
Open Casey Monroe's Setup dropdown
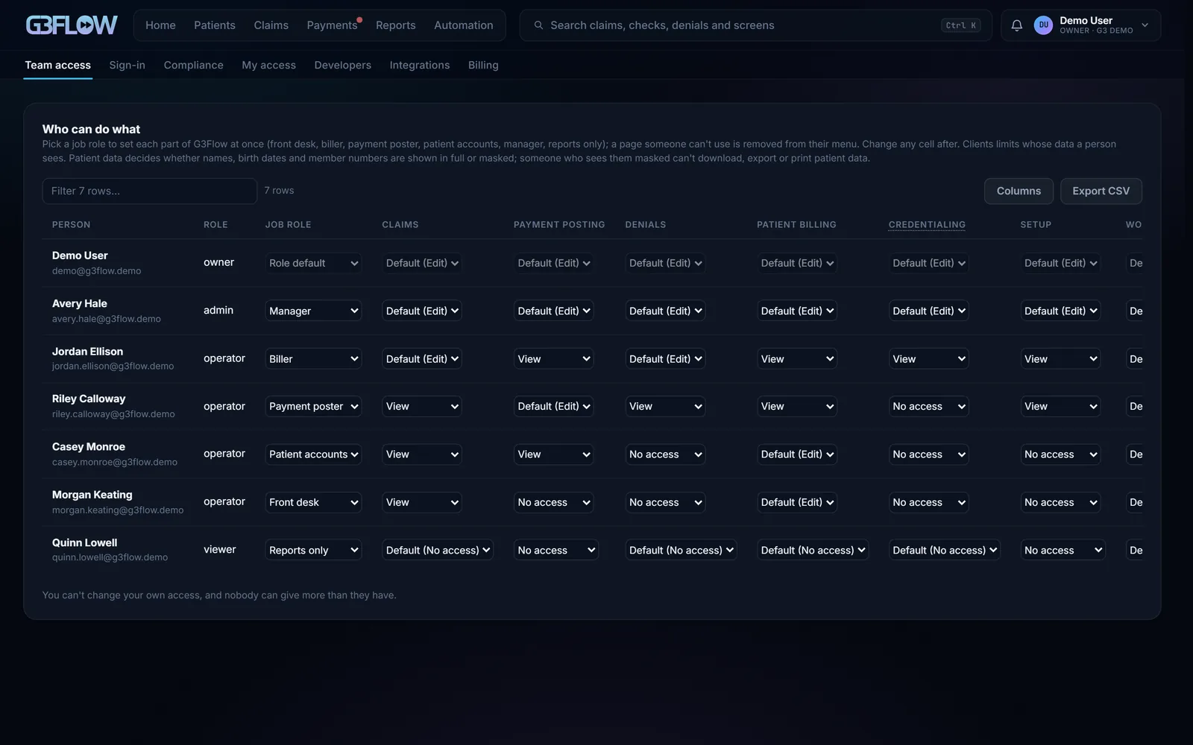[x=1060, y=454]
